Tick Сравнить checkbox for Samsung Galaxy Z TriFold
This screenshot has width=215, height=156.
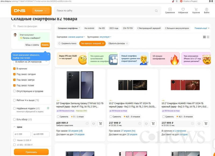pos(58,117)
